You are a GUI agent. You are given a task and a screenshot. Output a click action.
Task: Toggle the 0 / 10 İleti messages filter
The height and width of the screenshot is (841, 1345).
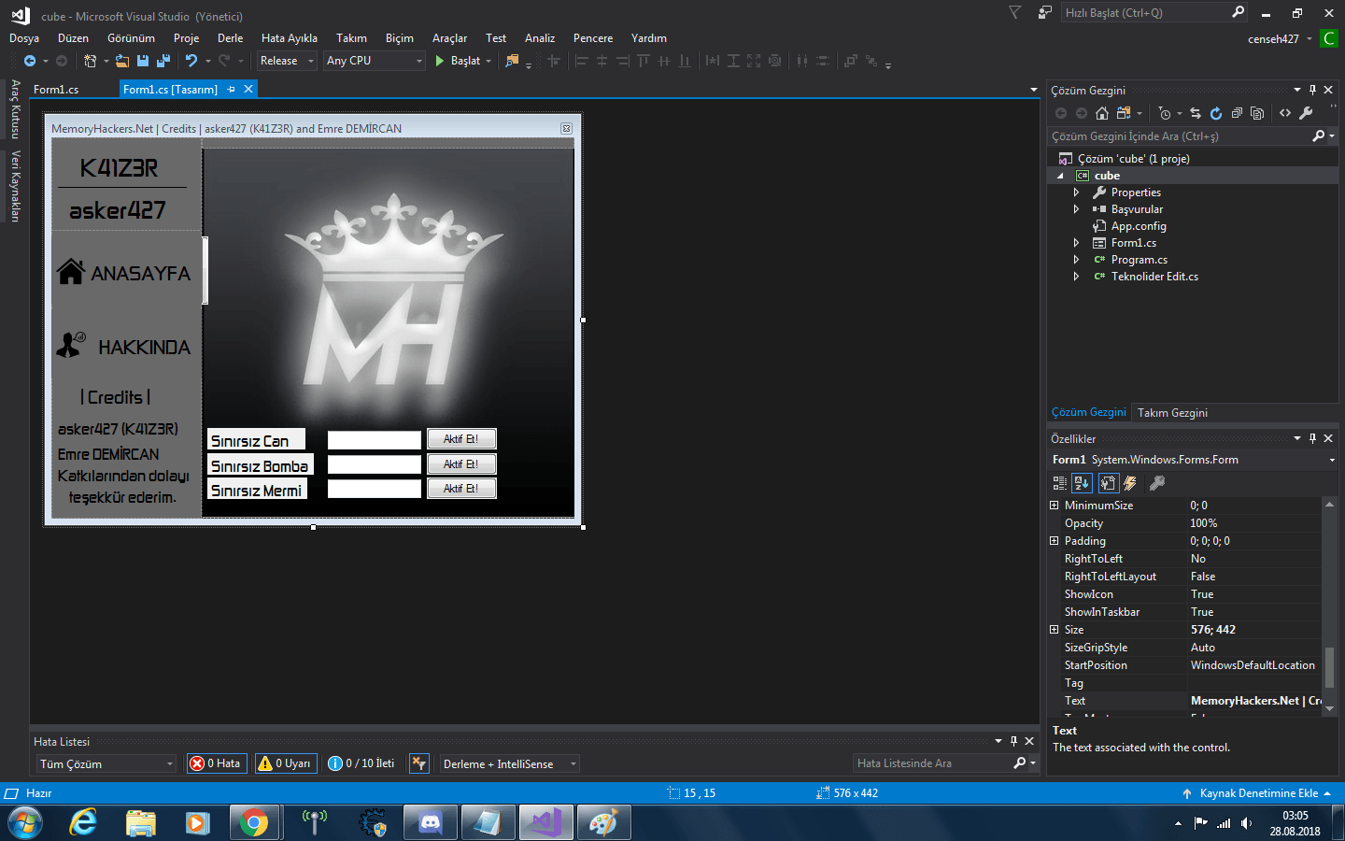(362, 763)
